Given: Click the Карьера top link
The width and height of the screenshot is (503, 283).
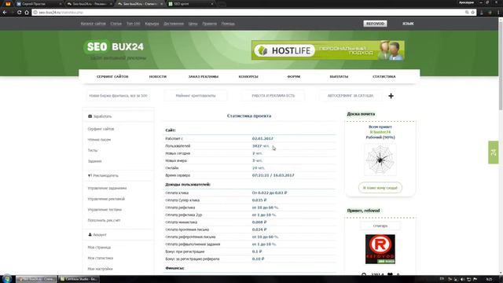Looking at the screenshot, I should pos(152,24).
